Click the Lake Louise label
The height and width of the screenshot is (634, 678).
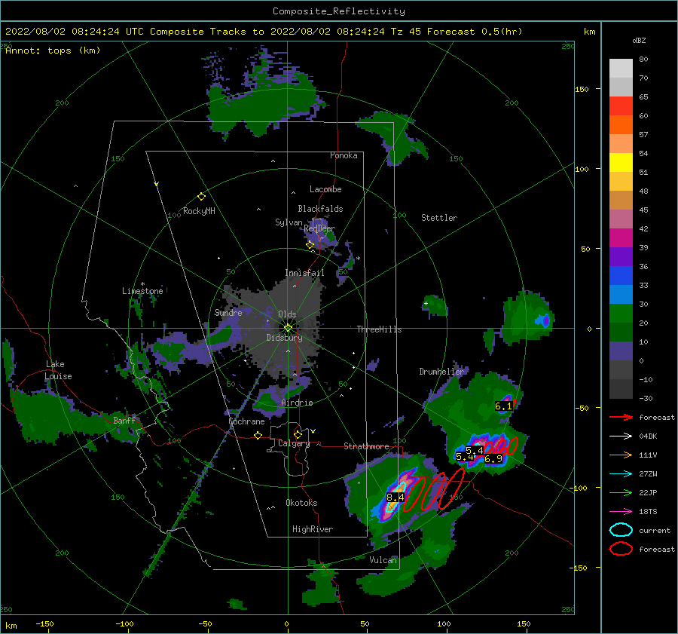tap(59, 370)
